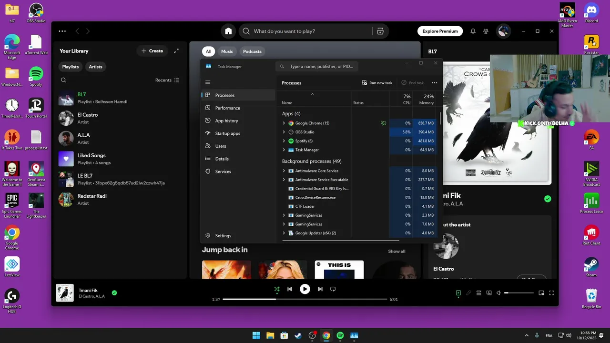Open File Explorer from taskbar
This screenshot has height=343, width=610.
pyautogui.click(x=270, y=335)
